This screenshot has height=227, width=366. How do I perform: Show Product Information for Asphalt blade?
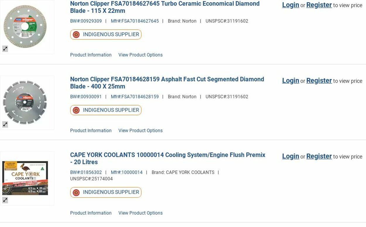(x=91, y=131)
